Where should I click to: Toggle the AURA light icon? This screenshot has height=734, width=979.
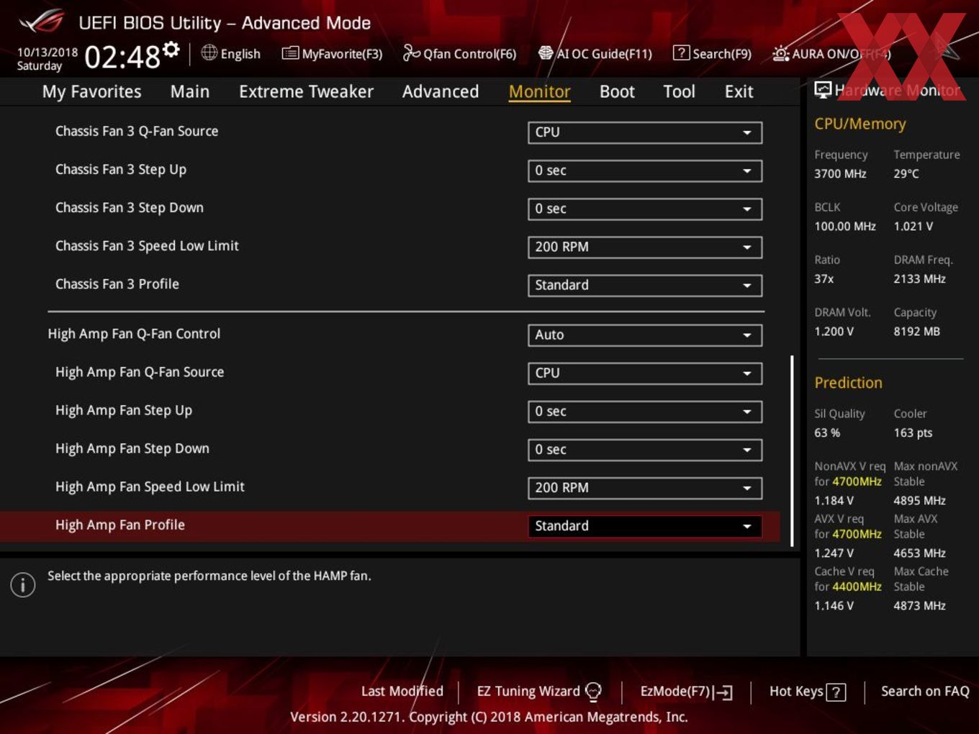pos(780,53)
